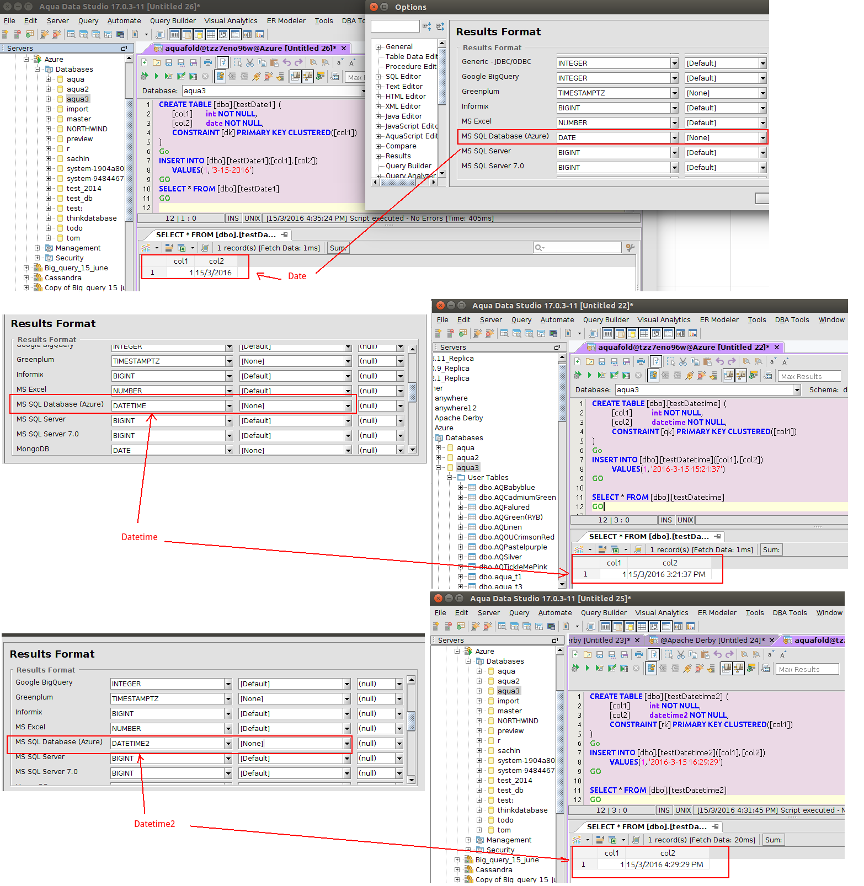Collapse the User Tables node in Untitled 22 tree
The width and height of the screenshot is (864, 886).
point(450,478)
